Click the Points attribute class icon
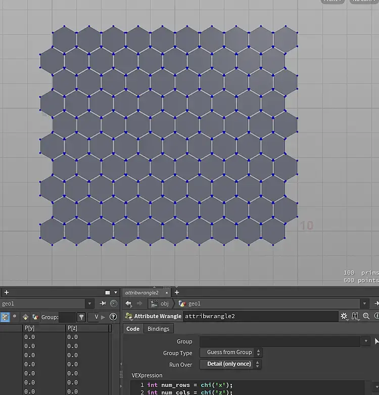 (5, 317)
